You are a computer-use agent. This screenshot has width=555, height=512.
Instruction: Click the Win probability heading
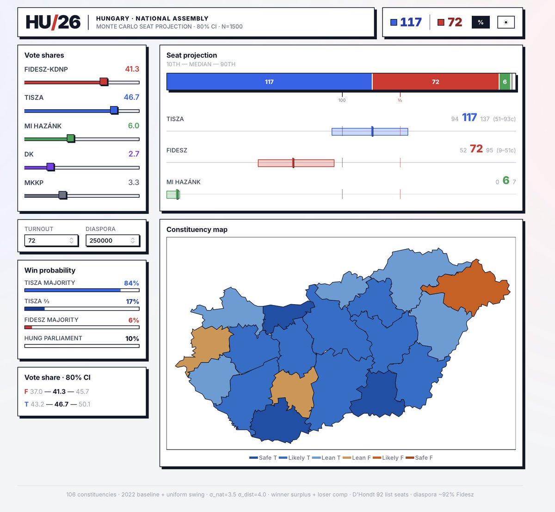50,270
